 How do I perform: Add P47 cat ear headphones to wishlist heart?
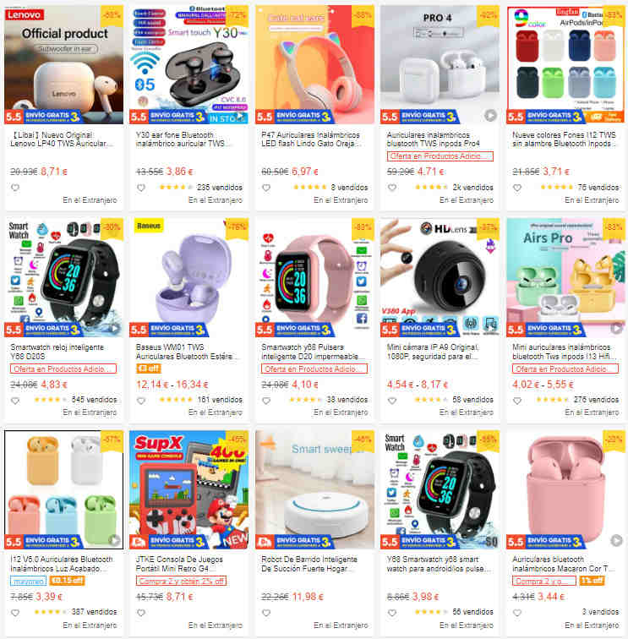click(266, 188)
